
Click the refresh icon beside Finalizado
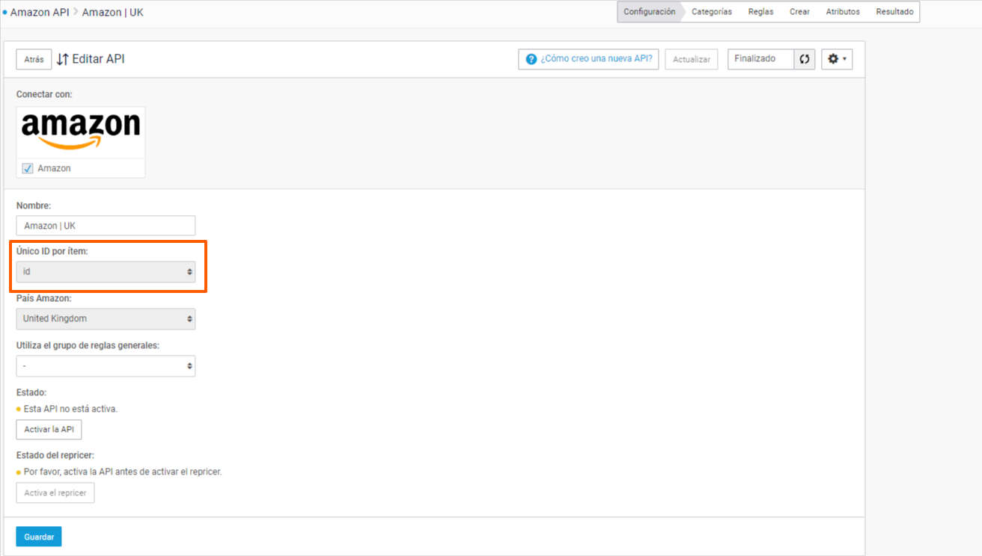[805, 59]
